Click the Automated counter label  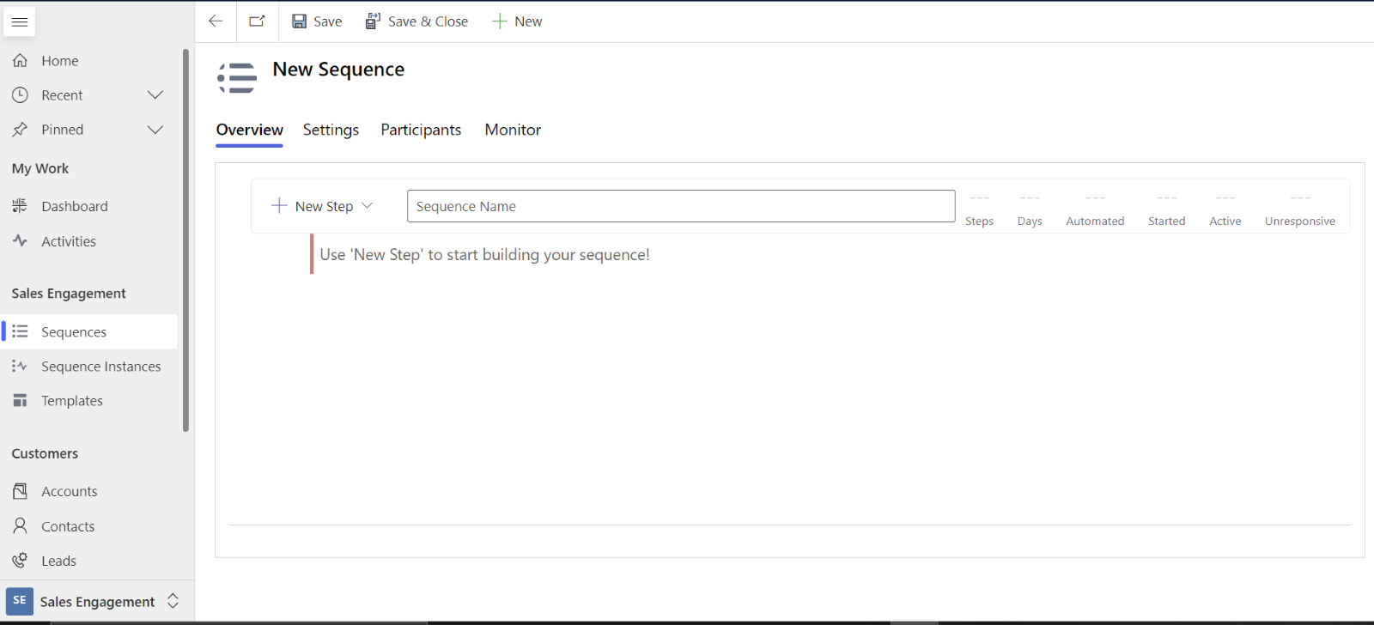click(x=1095, y=221)
